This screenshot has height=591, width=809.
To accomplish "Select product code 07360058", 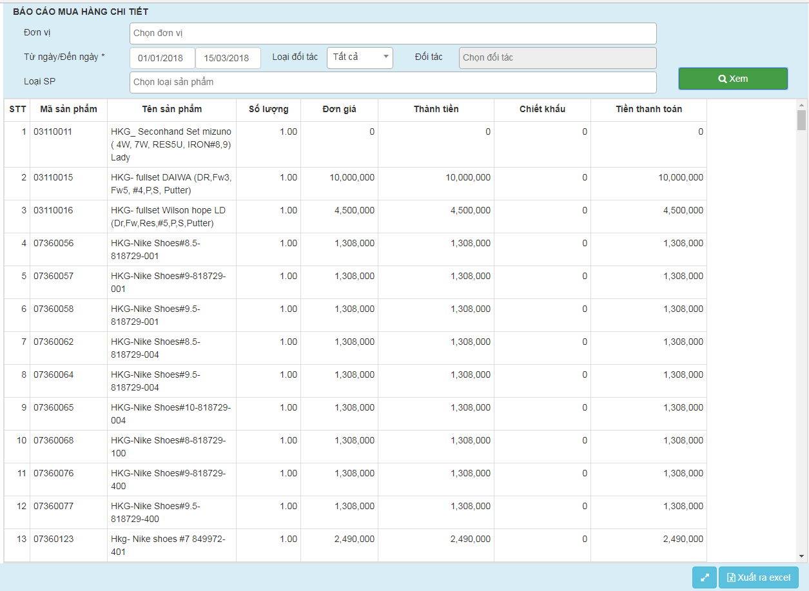I will pyautogui.click(x=54, y=309).
